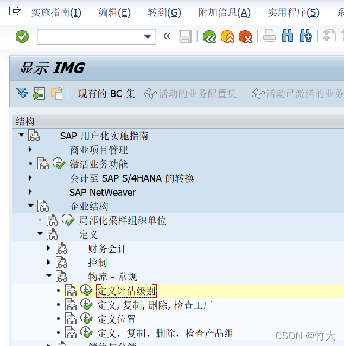Expand the 会计至 SAP S/4HANA 的转换 node
The image size is (344, 346).
tap(30, 178)
